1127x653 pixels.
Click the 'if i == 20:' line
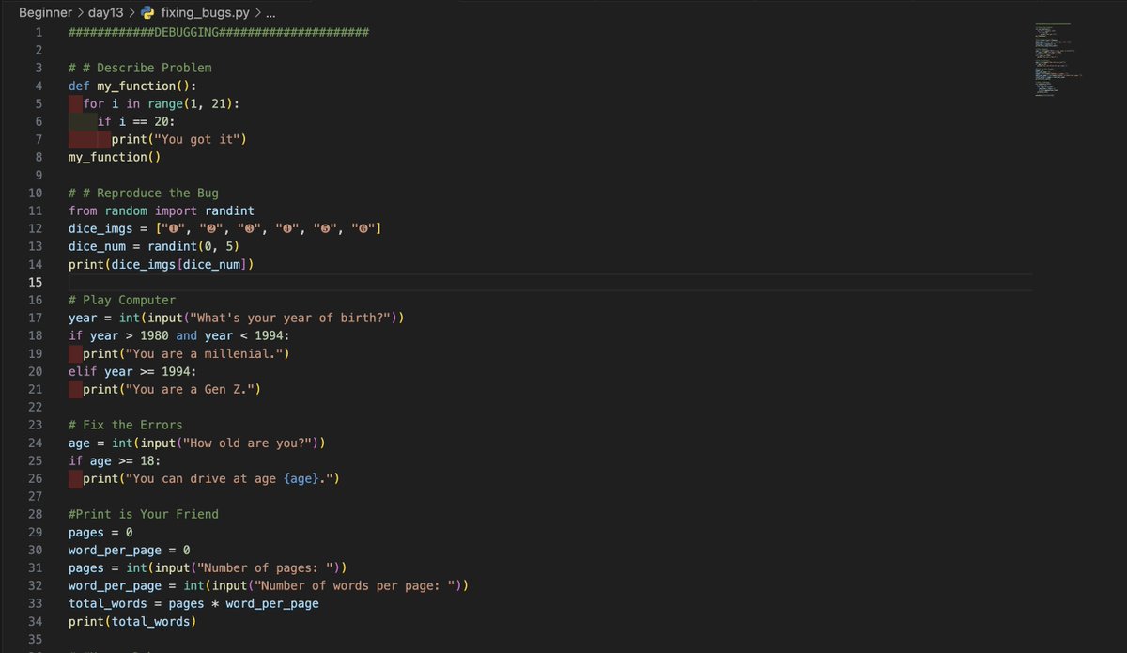click(x=136, y=121)
